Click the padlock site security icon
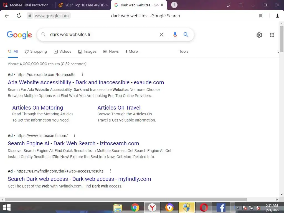The image size is (284, 213). point(30,16)
